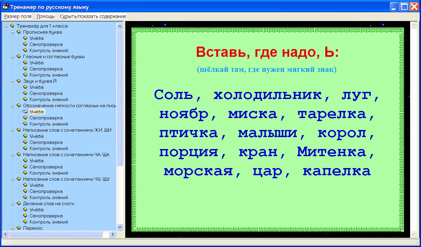Click the book icon of Деление слов на слоги
Image resolution: width=421 pixels, height=247 pixels.
click(x=19, y=203)
